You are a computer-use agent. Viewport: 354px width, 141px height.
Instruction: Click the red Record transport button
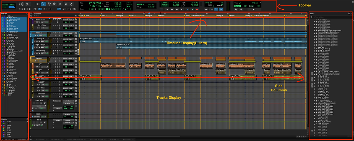[197, 9]
